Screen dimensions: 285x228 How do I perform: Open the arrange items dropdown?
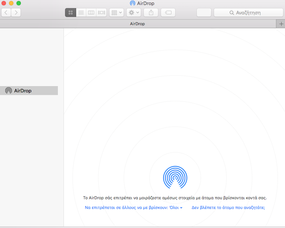[x=116, y=13]
